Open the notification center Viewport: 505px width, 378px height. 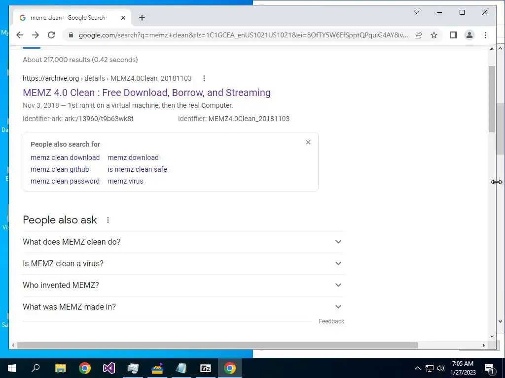coord(490,368)
